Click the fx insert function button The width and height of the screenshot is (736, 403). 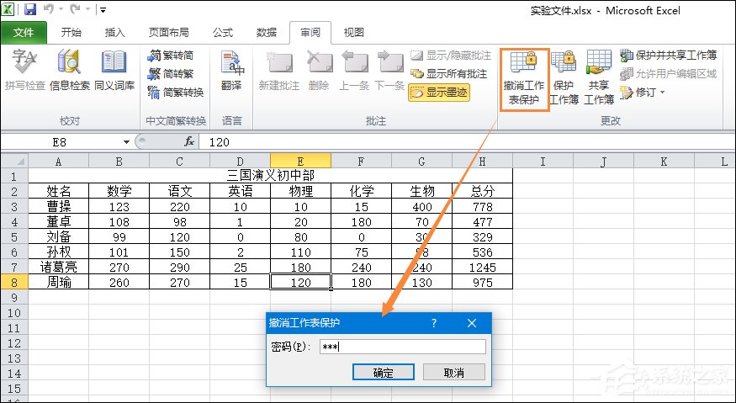[x=189, y=142]
